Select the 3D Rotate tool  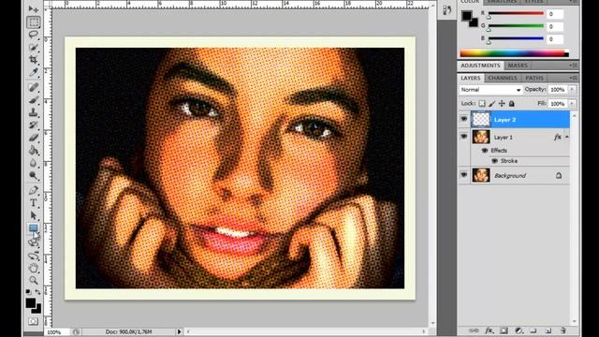34,243
